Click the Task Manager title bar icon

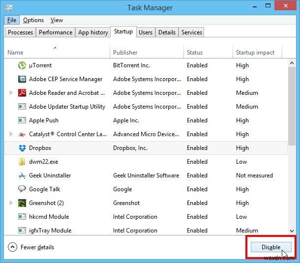(9, 7)
